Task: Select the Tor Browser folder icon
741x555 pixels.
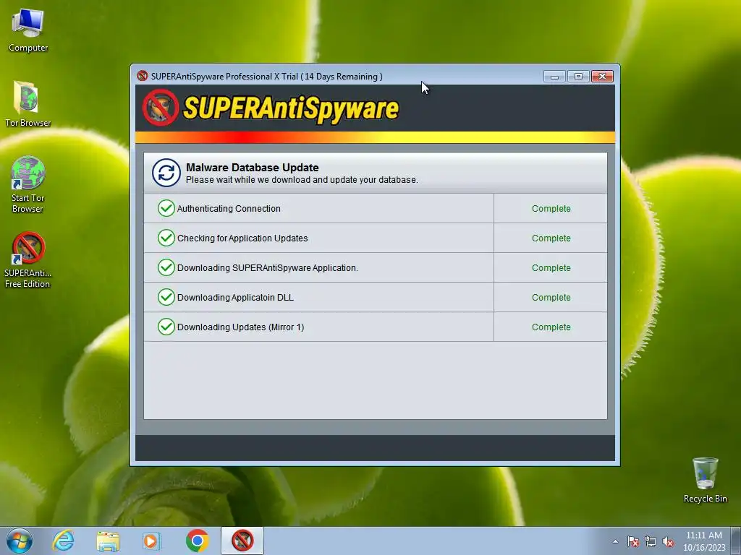Action: click(28, 104)
